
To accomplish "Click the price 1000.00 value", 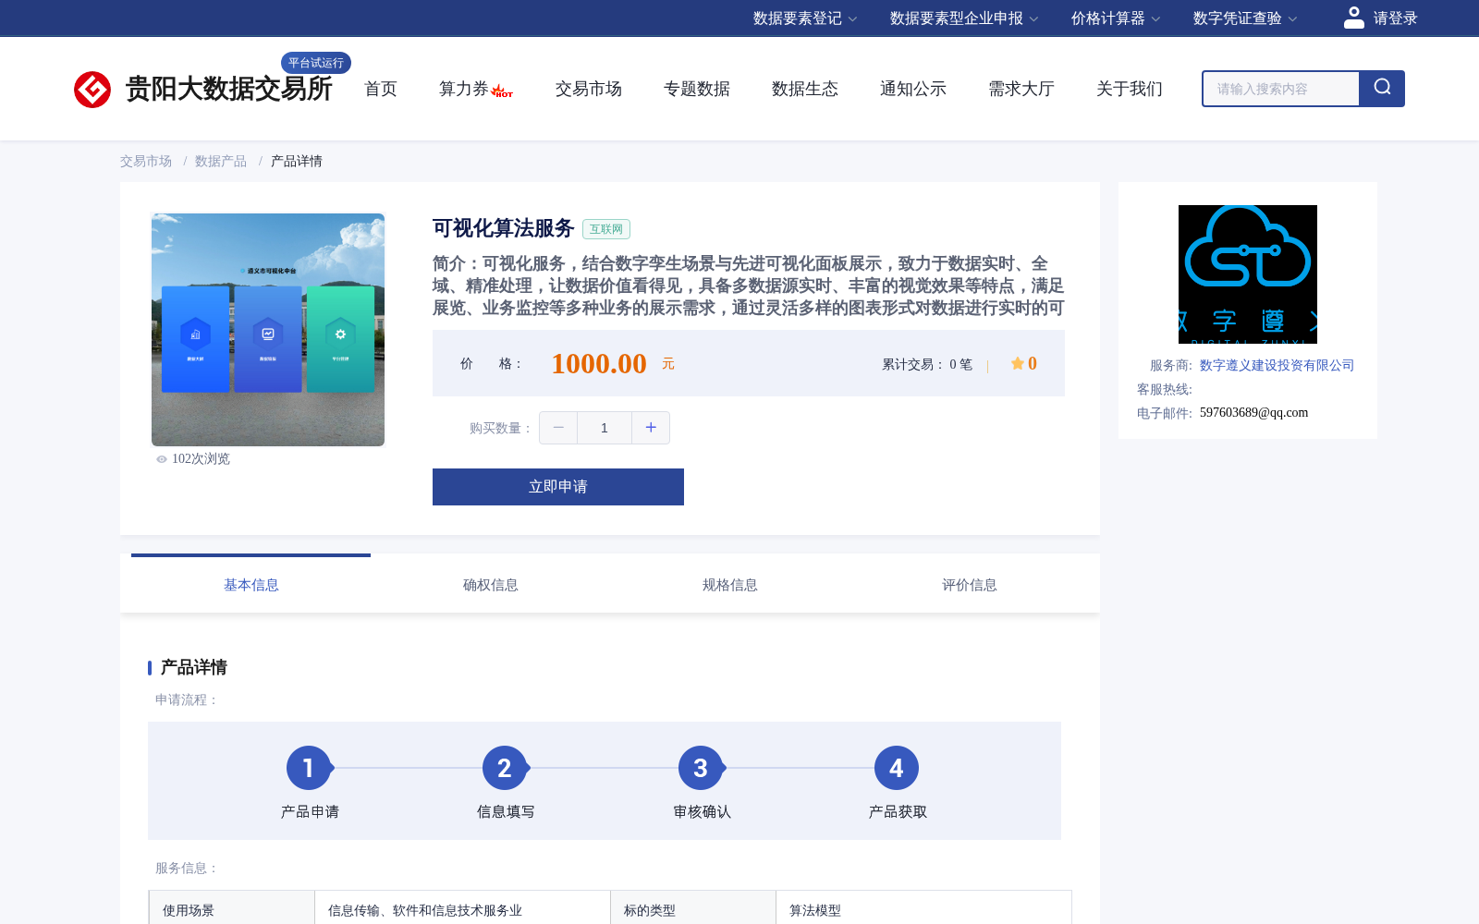I will 599,364.
